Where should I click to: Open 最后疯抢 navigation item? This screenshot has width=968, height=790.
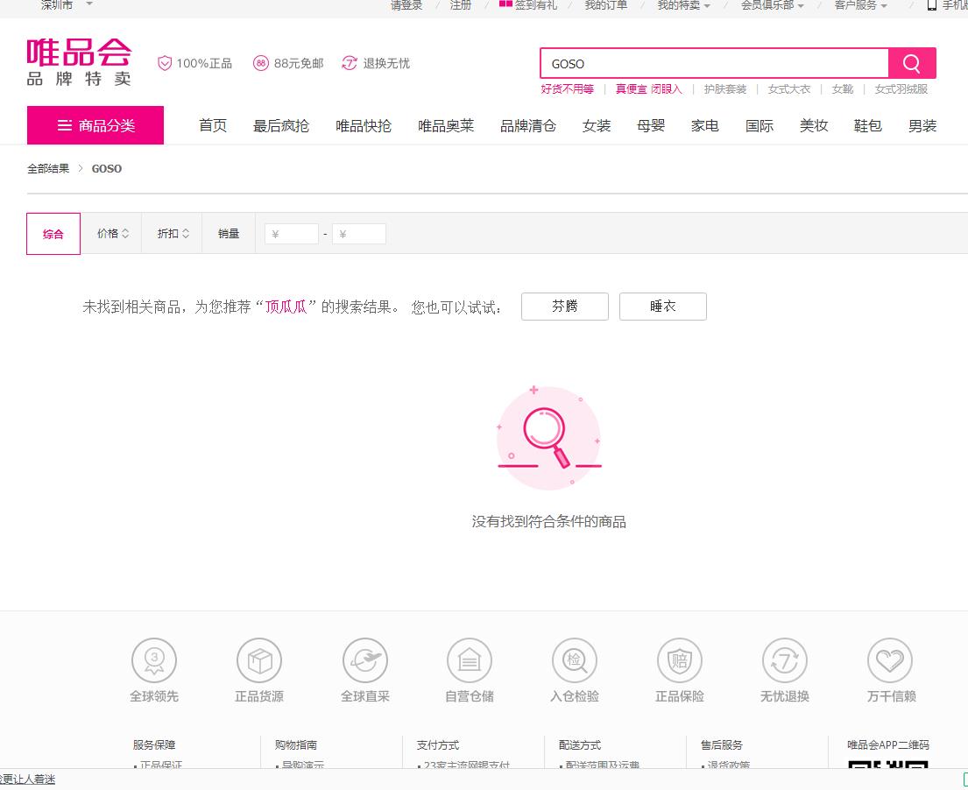pyautogui.click(x=281, y=126)
